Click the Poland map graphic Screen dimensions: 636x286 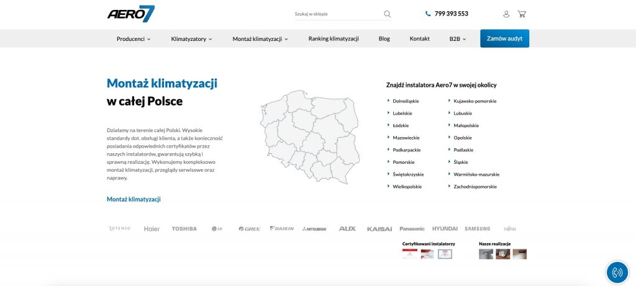click(x=308, y=136)
